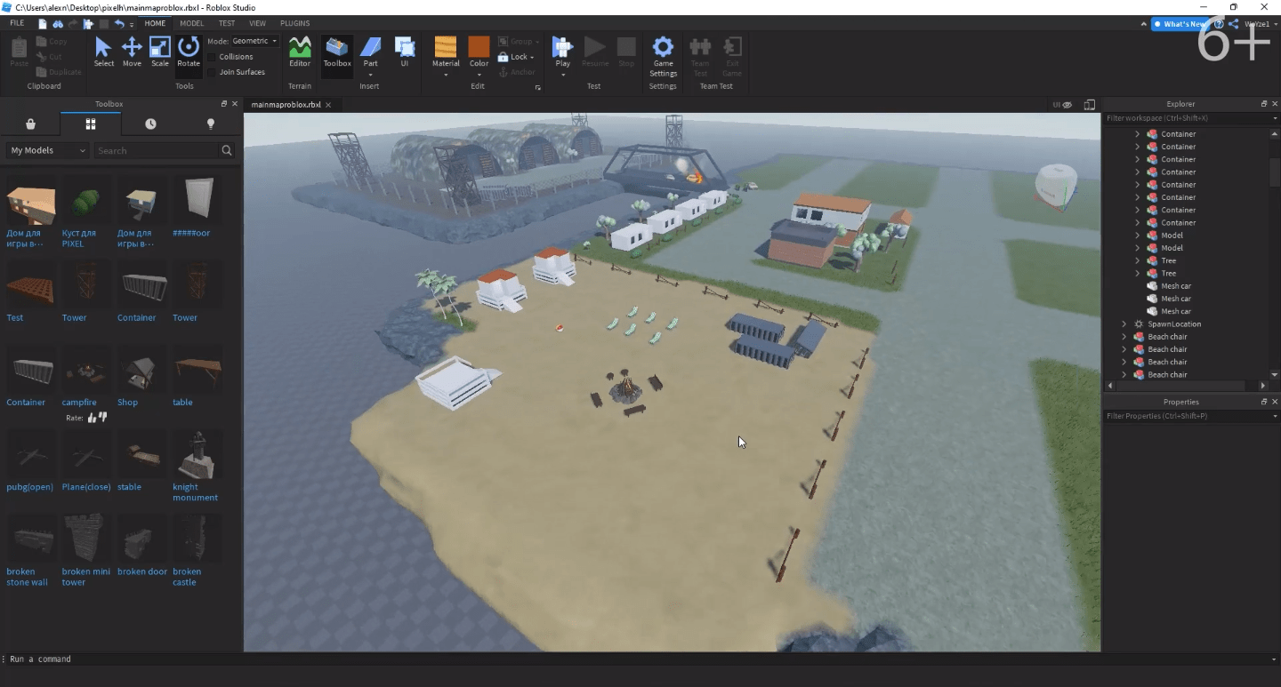Viewport: 1281px width, 687px height.
Task: Open the Terrain Editor
Action: point(300,52)
